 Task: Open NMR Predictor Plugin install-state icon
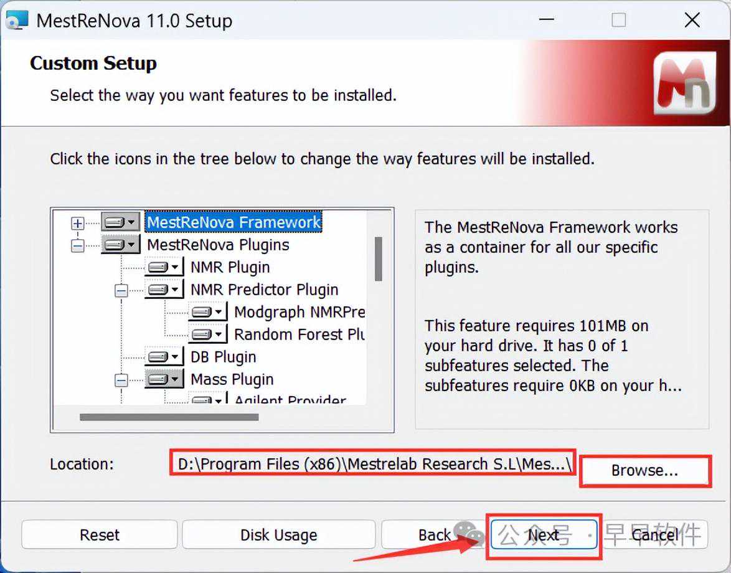164,290
